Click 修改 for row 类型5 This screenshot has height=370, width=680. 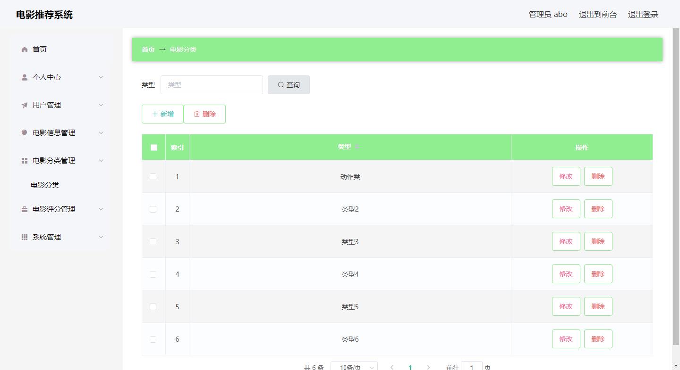coord(566,306)
